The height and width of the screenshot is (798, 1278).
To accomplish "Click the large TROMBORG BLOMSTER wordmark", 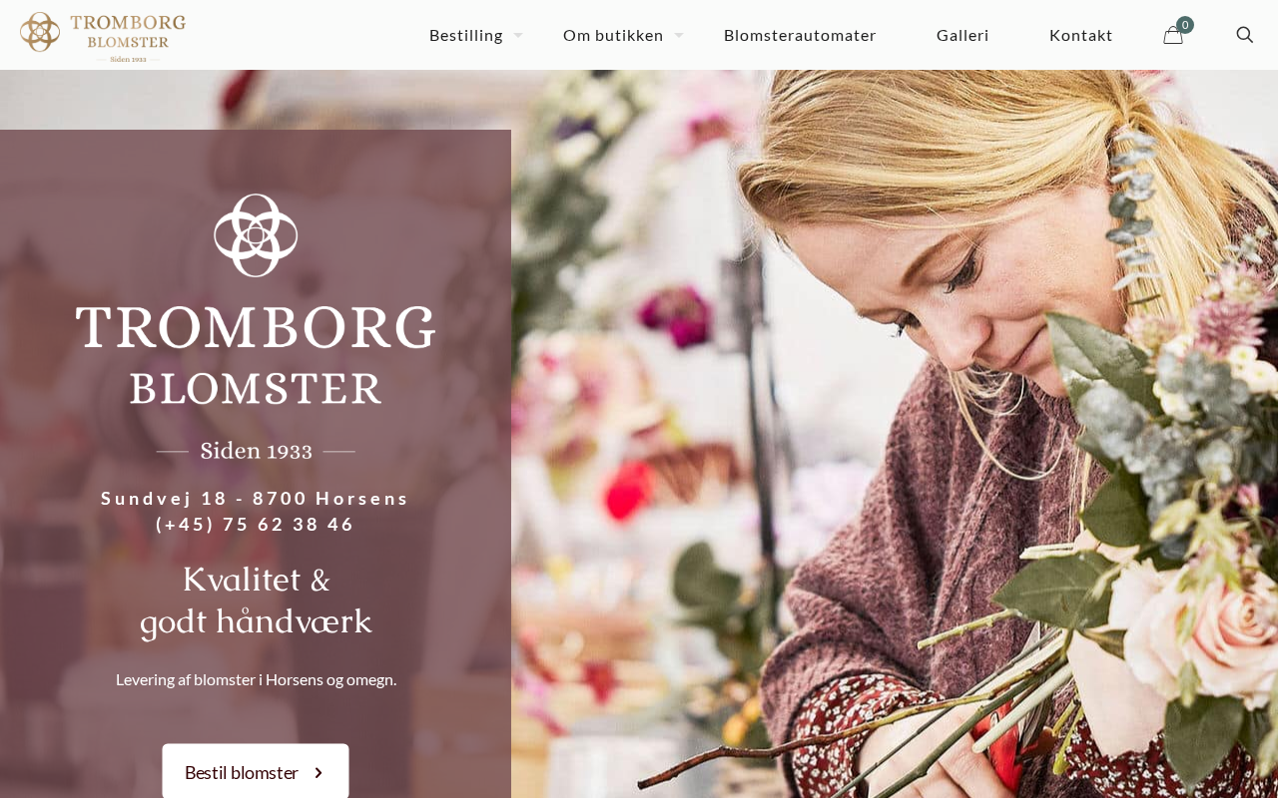I will click(x=256, y=353).
